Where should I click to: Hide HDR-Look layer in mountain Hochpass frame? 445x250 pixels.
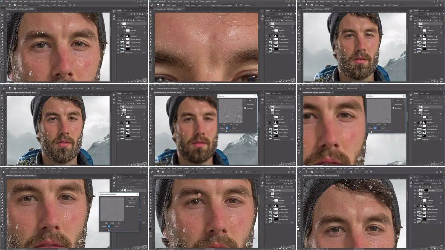click(266, 114)
